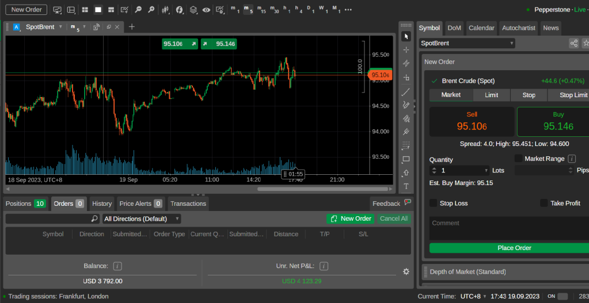The width and height of the screenshot is (589, 303).
Task: Select the D1 timeframe
Action: (310, 10)
